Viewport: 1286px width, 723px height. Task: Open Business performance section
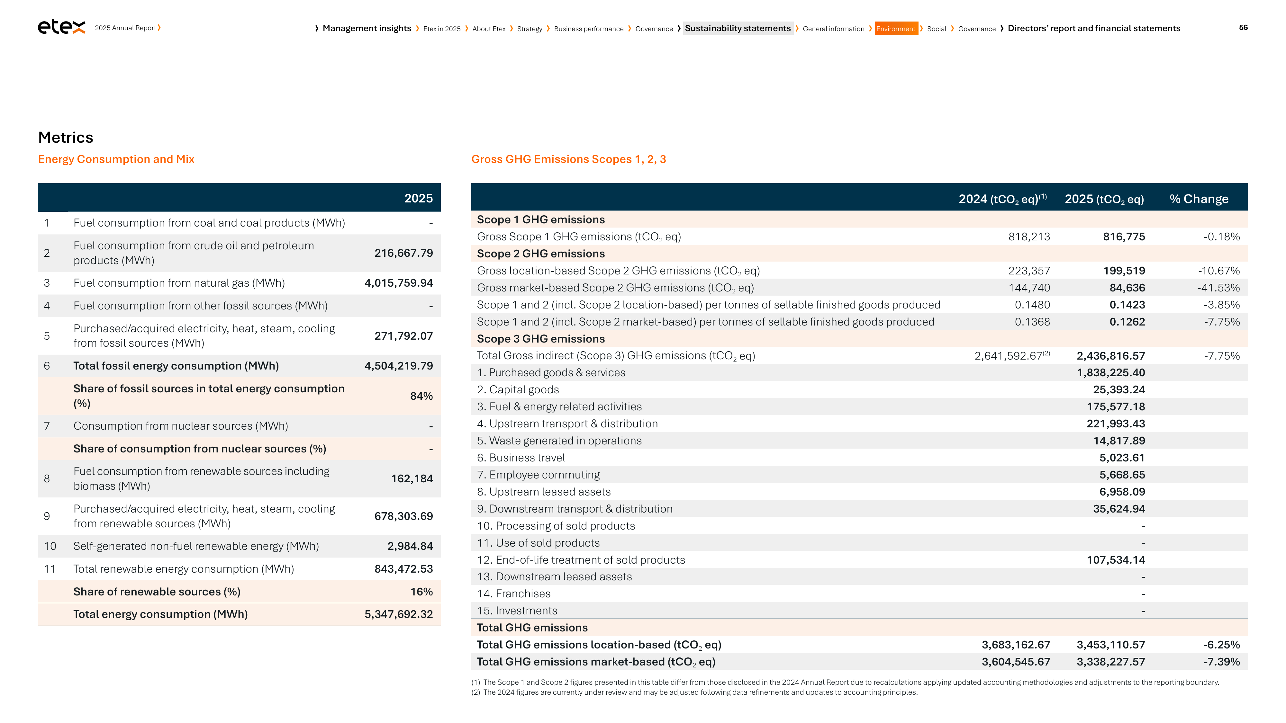pos(589,29)
